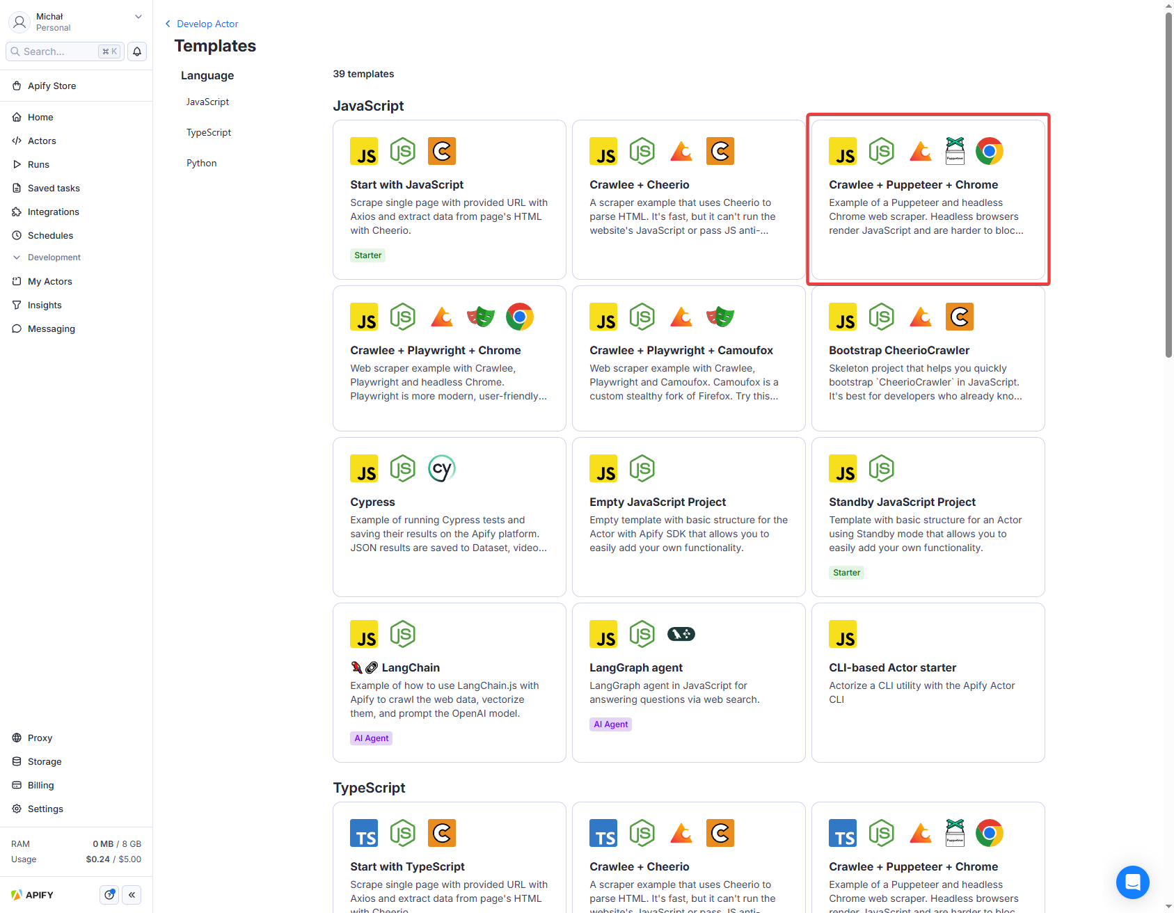Click the Apify Store bag icon
Viewport: 1174px width, 913px height.
17,86
